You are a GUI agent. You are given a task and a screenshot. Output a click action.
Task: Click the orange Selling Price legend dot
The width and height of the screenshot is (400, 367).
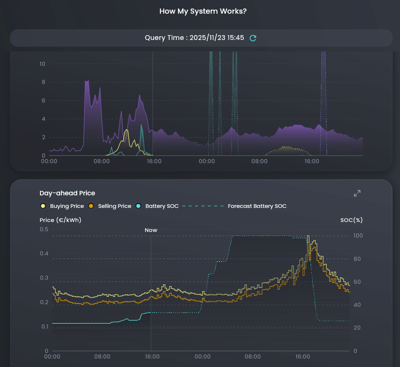91,206
